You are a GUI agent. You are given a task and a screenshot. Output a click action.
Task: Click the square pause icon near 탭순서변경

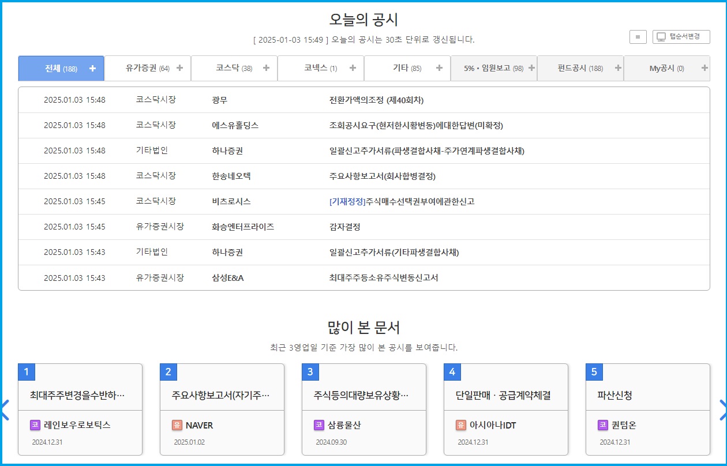click(x=638, y=36)
